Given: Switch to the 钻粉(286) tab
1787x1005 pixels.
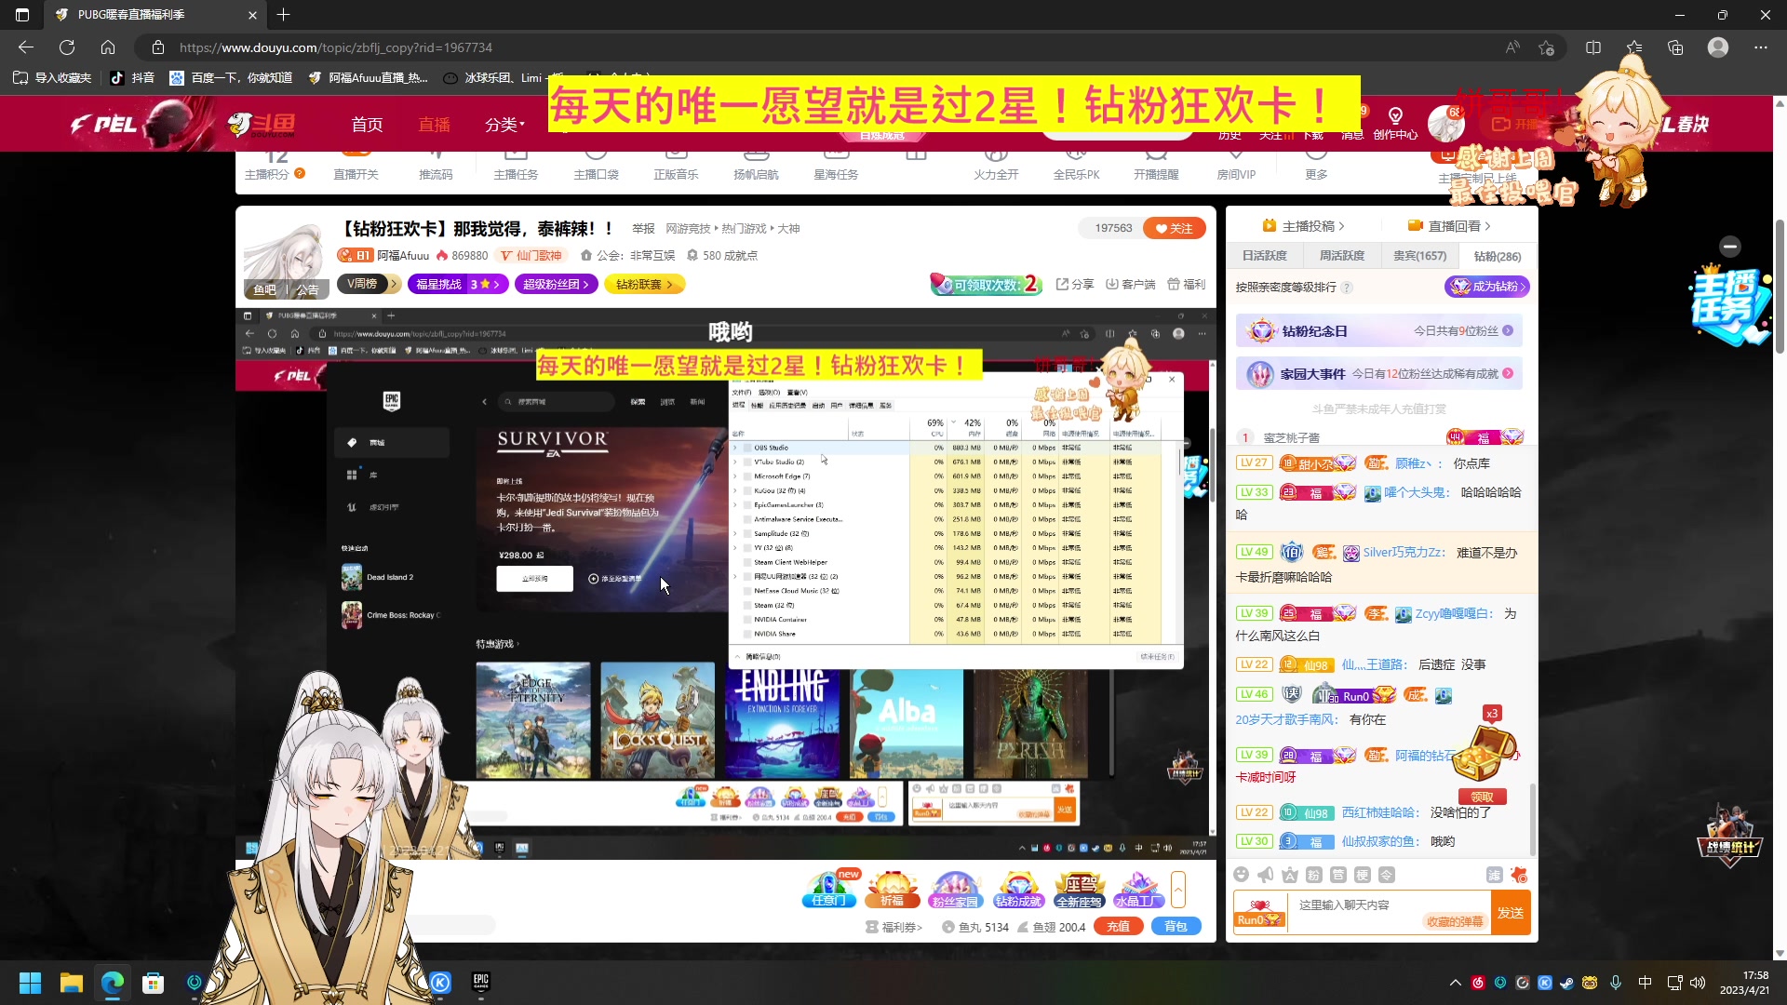Looking at the screenshot, I should click(x=1497, y=256).
